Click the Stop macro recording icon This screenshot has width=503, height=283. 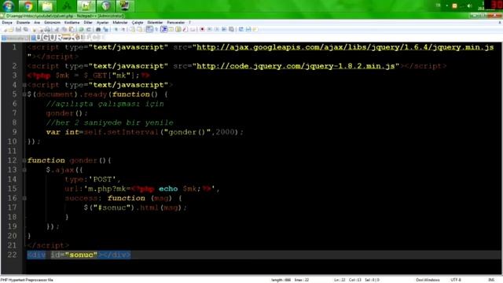point(210,30)
